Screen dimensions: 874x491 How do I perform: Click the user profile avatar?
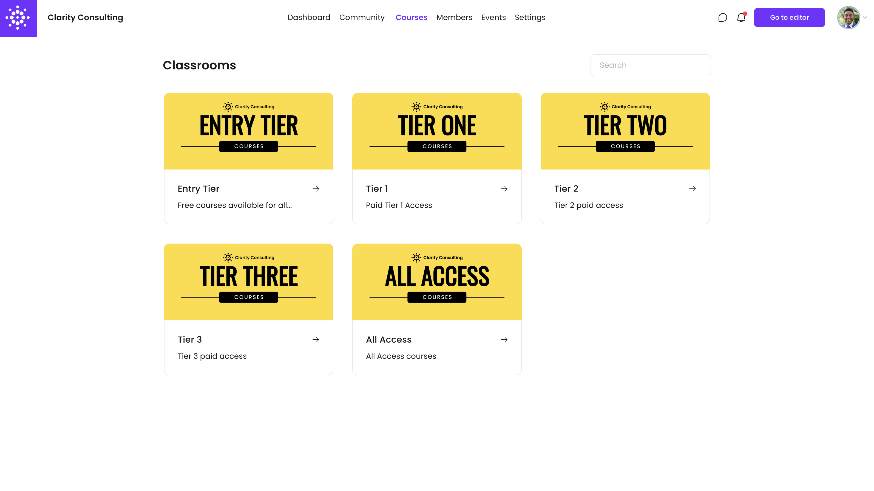(x=848, y=18)
